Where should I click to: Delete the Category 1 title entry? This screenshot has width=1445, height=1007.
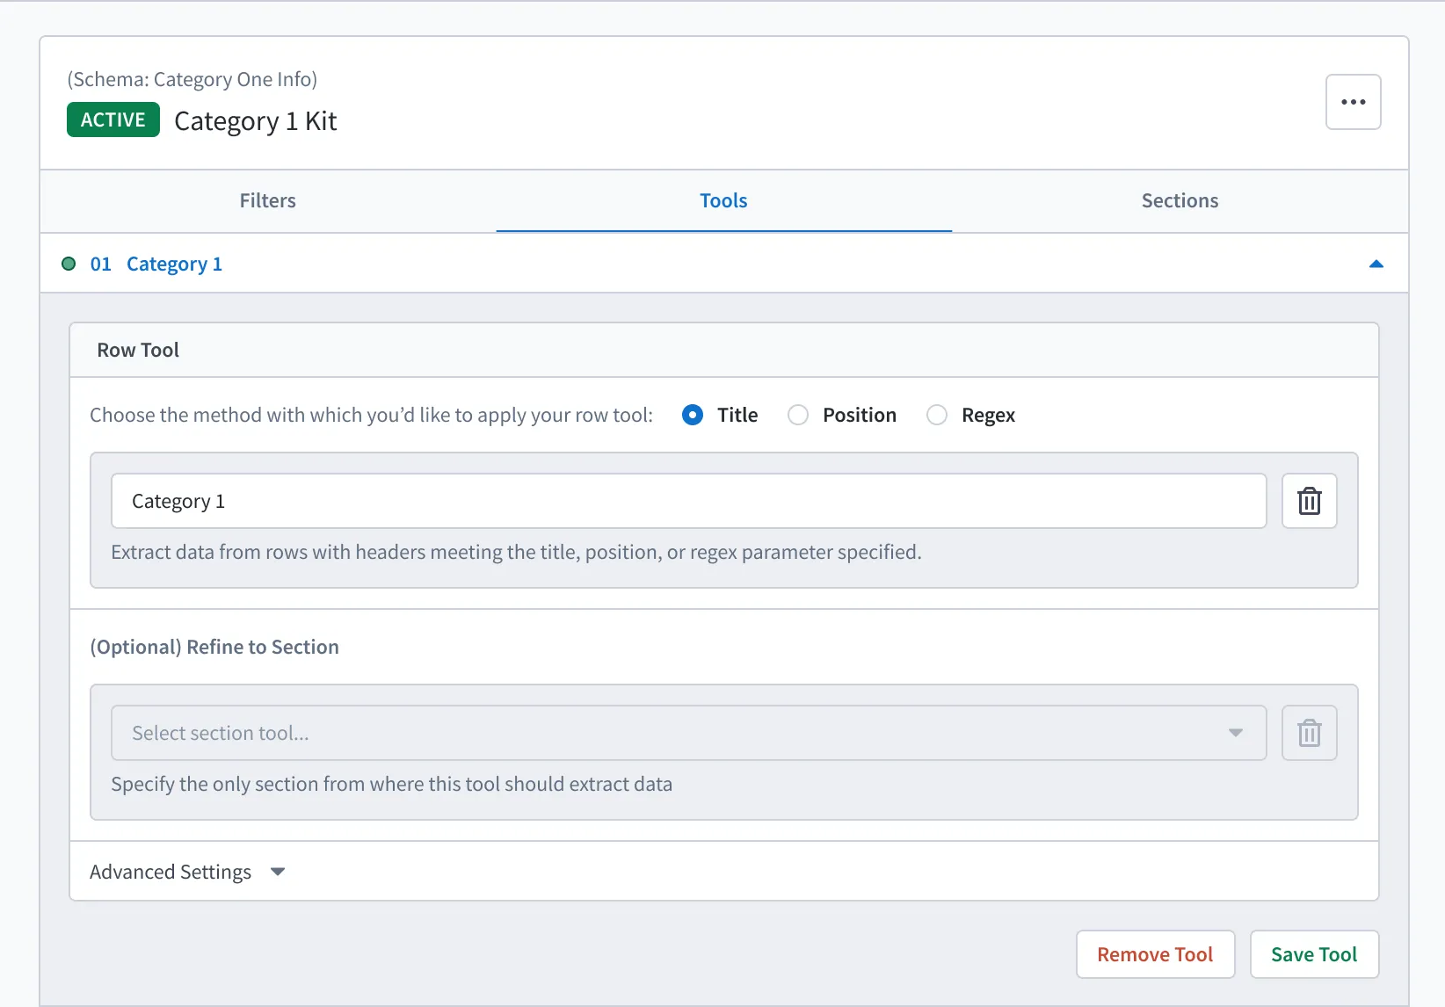click(1309, 501)
